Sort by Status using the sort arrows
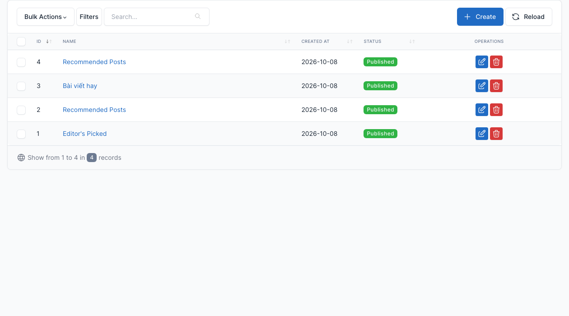 click(412, 42)
